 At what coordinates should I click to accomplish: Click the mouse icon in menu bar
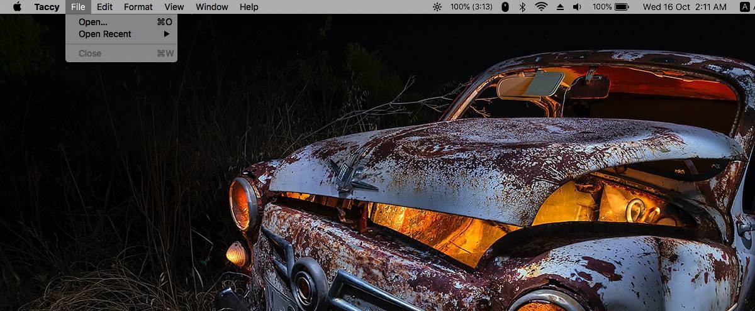point(505,7)
